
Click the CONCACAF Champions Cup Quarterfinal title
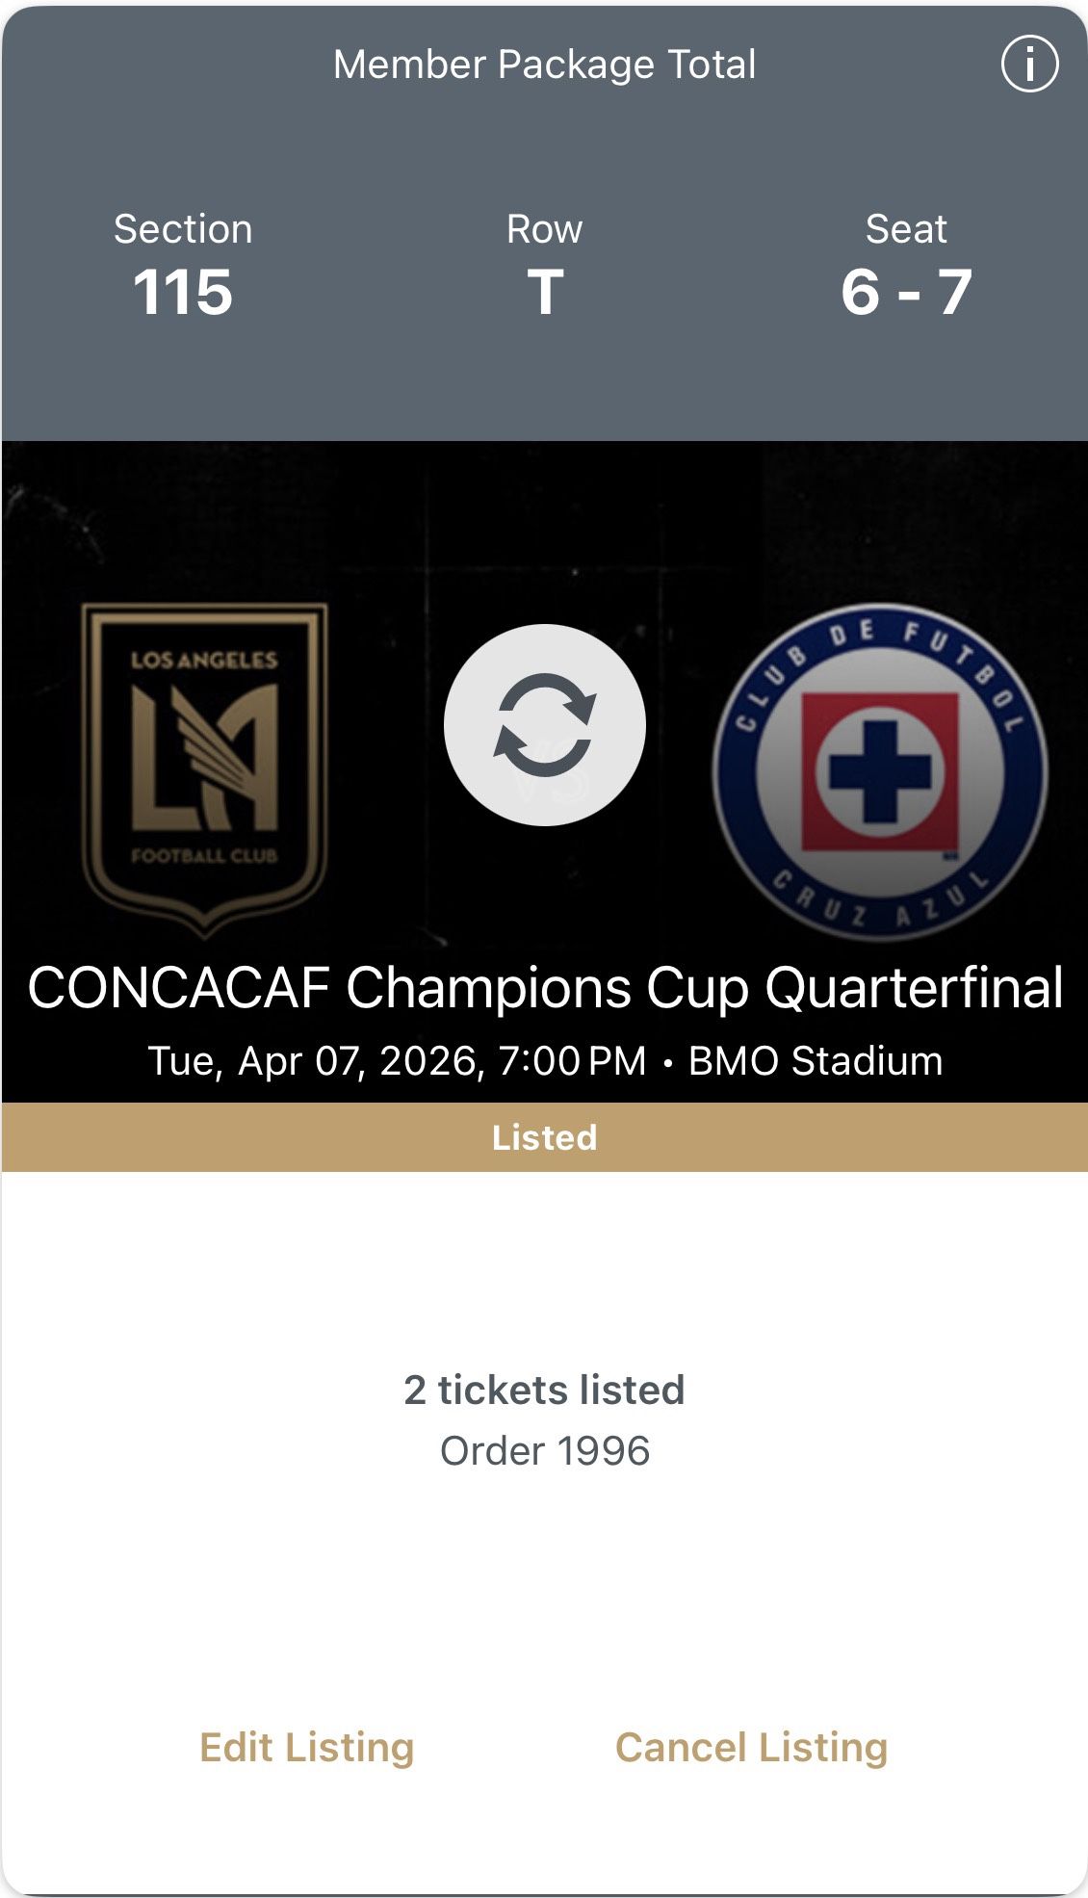[x=544, y=988]
